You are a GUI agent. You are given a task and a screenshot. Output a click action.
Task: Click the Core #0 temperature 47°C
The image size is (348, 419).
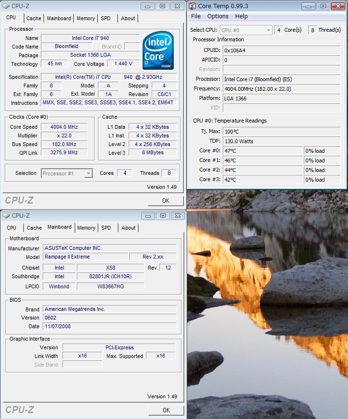pyautogui.click(x=263, y=151)
